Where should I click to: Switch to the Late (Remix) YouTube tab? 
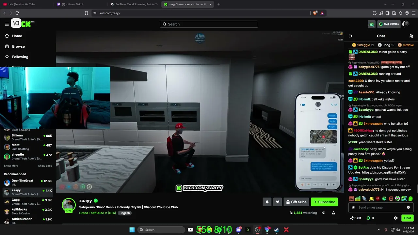(27, 4)
